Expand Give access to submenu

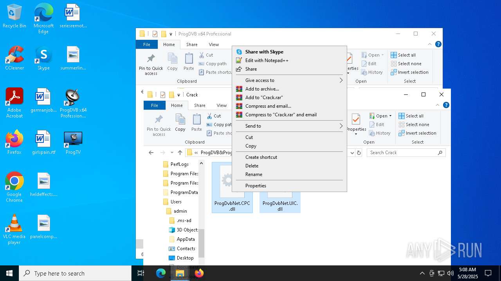[x=290, y=80]
